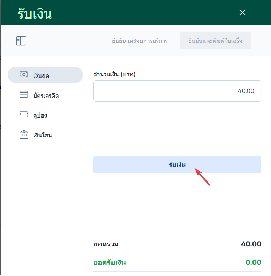271x276 pixels.
Task: Click the ยอดรับเงิน label
Action: pyautogui.click(x=109, y=263)
